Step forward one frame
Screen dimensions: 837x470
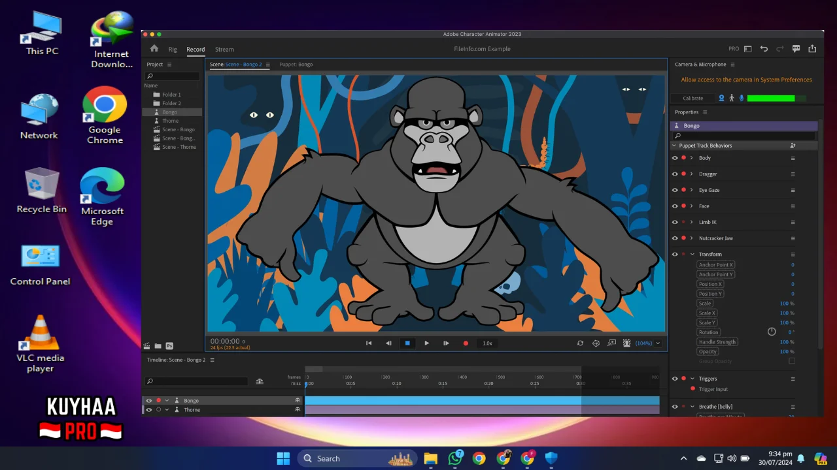click(x=446, y=343)
